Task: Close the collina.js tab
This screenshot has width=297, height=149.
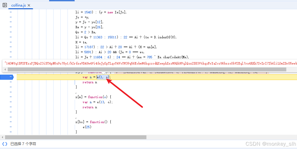Action: coord(29,5)
